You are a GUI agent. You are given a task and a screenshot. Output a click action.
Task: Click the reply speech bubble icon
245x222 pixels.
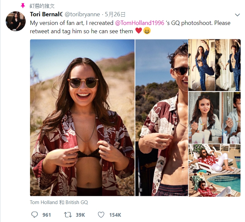pos(34,215)
